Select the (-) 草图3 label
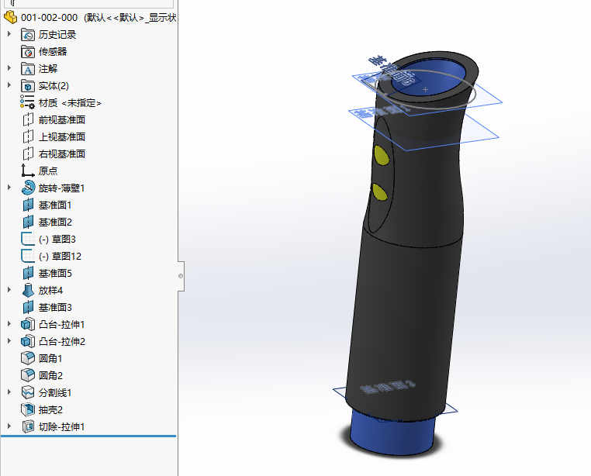The height and width of the screenshot is (476, 591). point(57,240)
